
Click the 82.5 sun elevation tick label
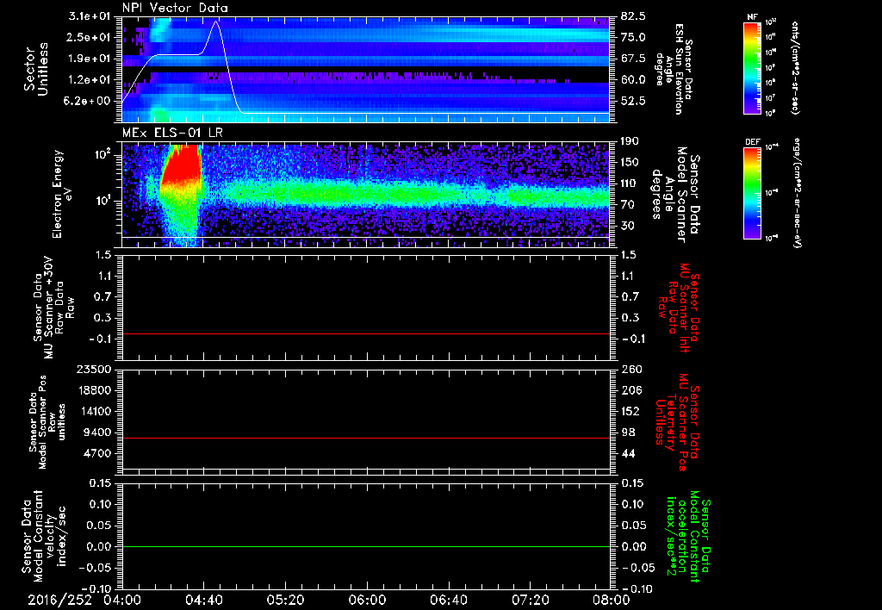click(x=633, y=16)
